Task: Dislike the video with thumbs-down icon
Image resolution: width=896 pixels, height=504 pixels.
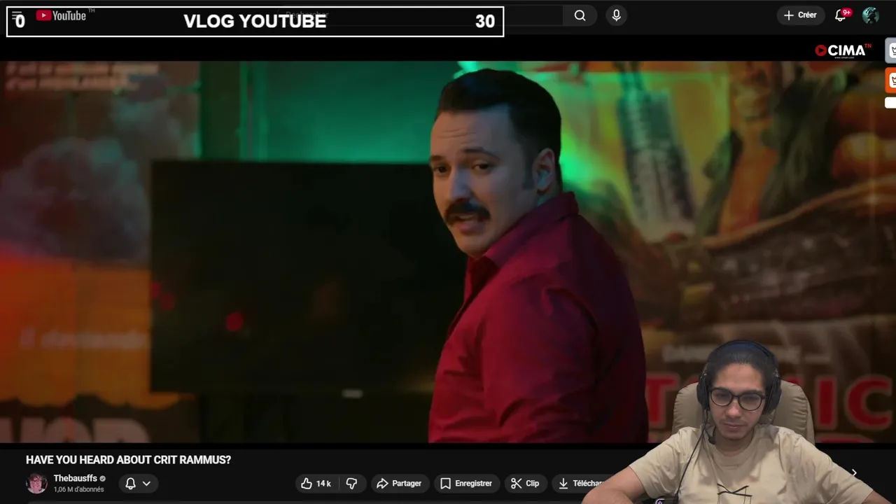Action: (352, 484)
